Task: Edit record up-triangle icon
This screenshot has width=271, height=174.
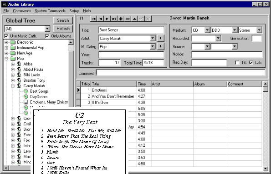Action: point(134,19)
